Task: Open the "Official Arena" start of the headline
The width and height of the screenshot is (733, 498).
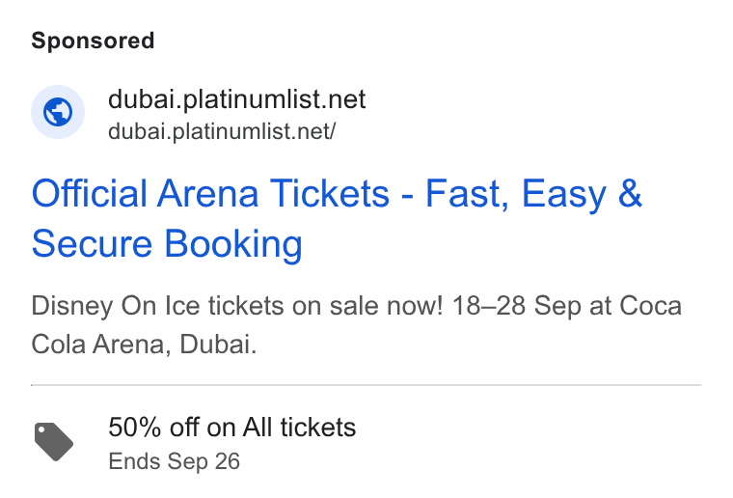Action: [145, 193]
